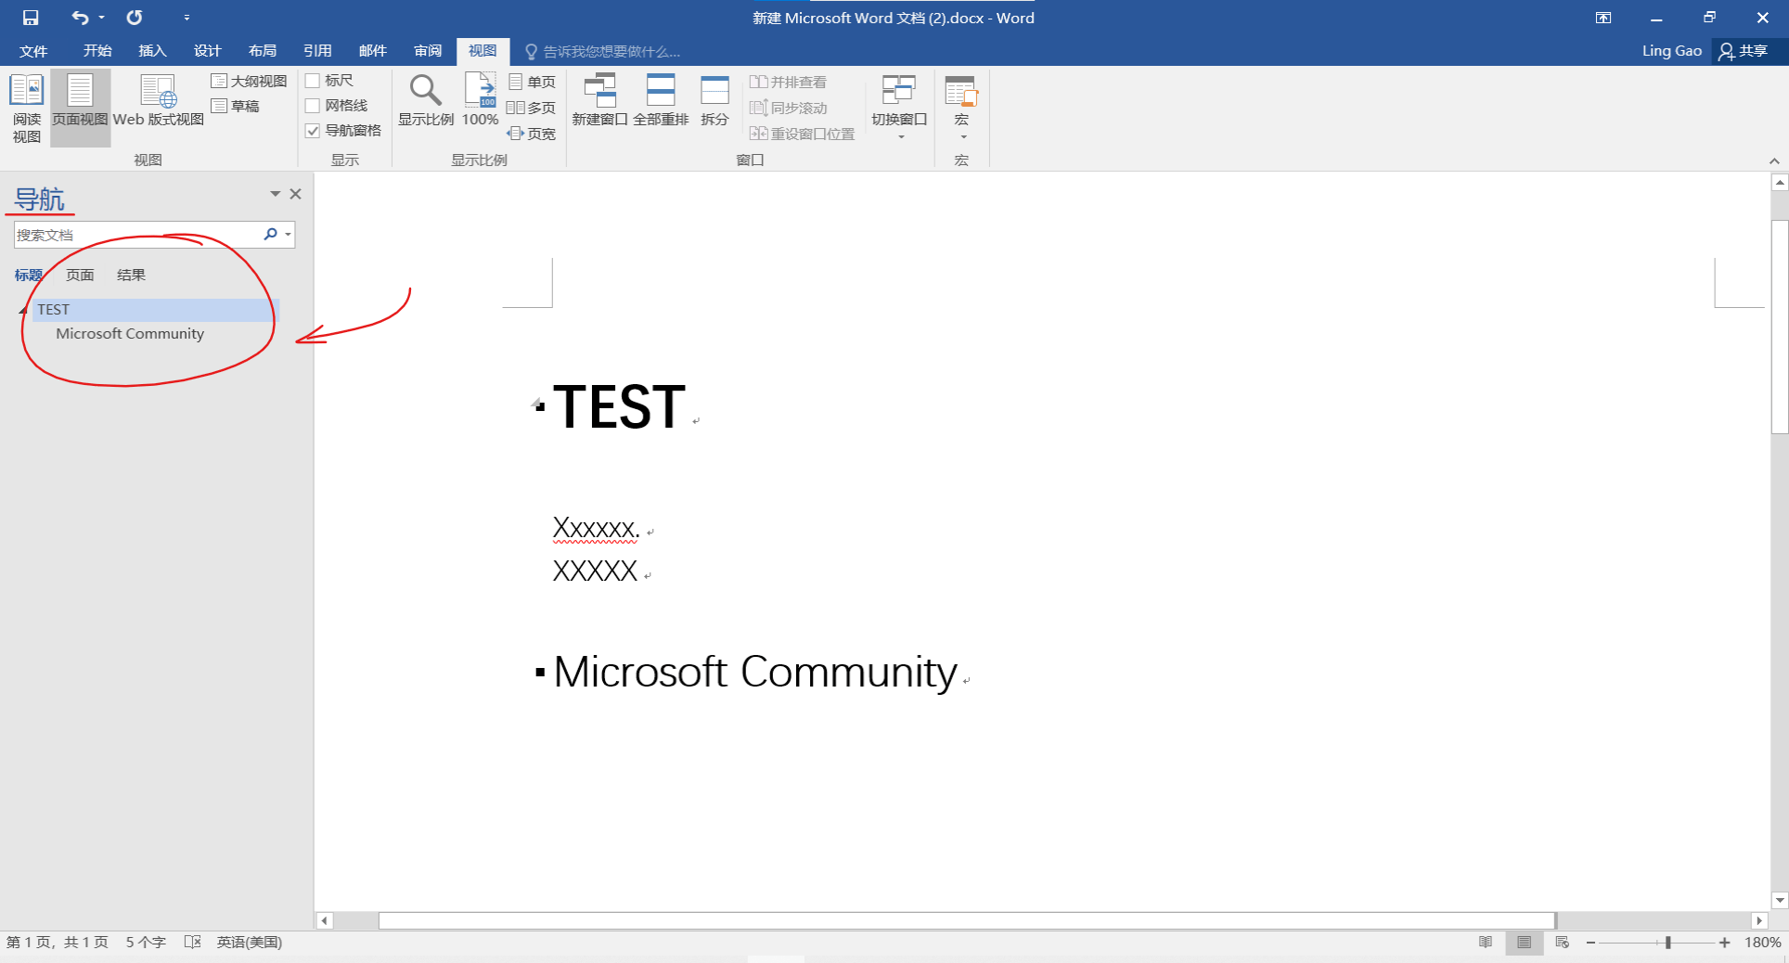The width and height of the screenshot is (1789, 963).
Task: Open word count (5 个字) in status bar
Action: coord(146,943)
